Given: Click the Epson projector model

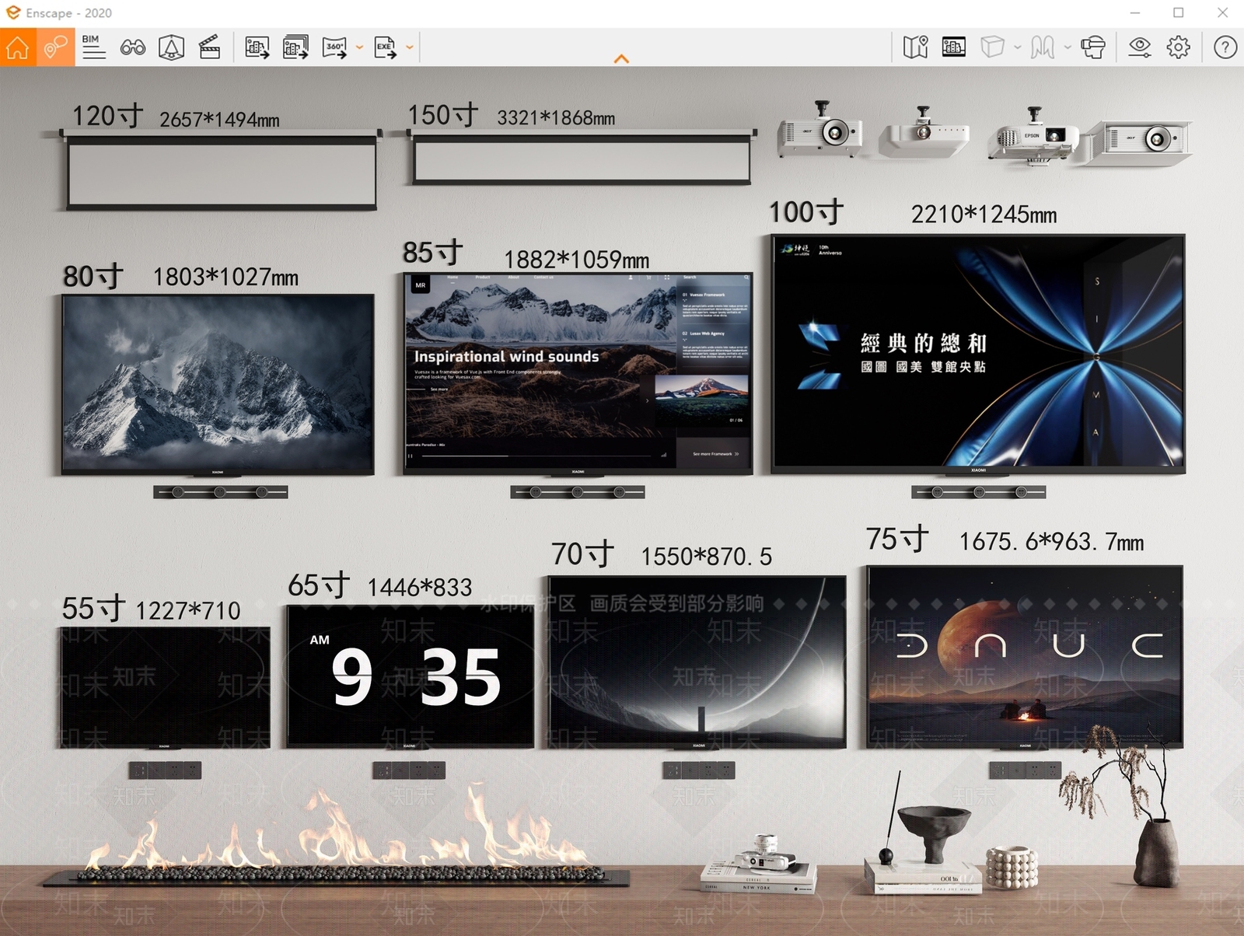Looking at the screenshot, I should coord(1032,138).
